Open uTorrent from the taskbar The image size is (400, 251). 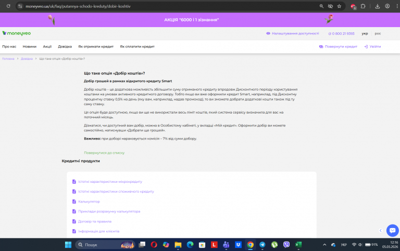click(x=274, y=245)
